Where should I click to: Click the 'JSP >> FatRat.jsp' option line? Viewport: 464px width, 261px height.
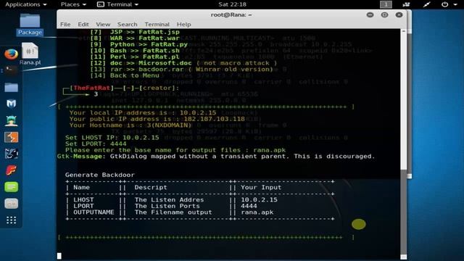135,32
